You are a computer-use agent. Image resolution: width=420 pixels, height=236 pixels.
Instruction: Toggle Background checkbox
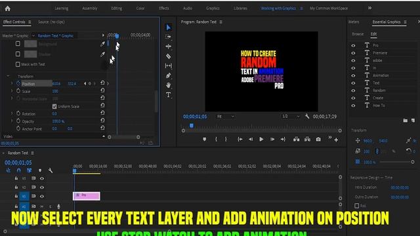(18, 44)
